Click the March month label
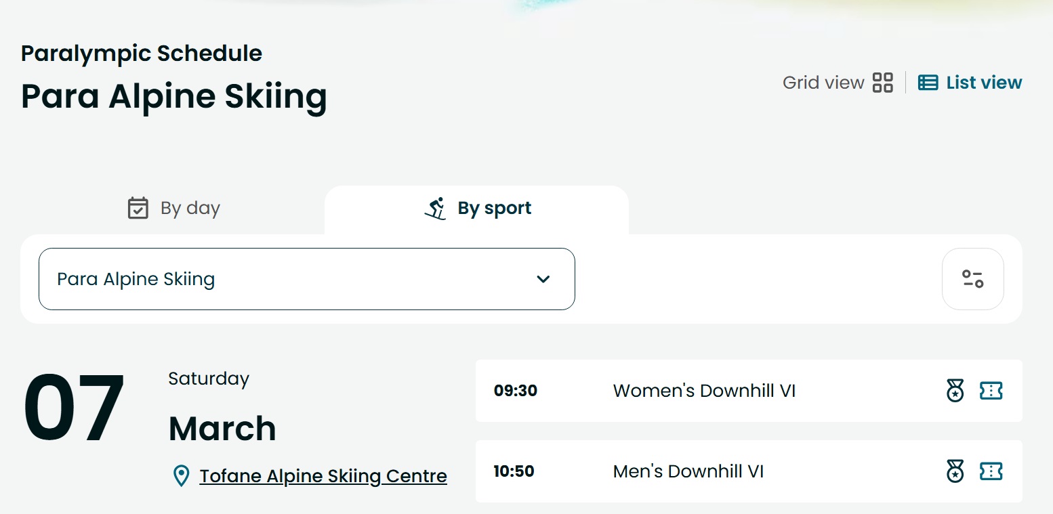The image size is (1053, 514). [222, 429]
